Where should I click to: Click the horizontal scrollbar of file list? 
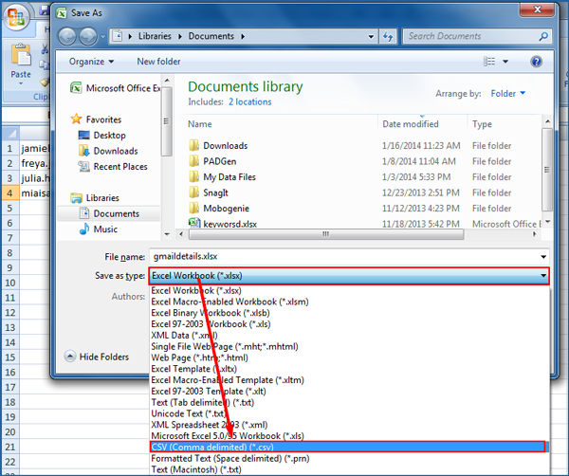click(x=325, y=234)
